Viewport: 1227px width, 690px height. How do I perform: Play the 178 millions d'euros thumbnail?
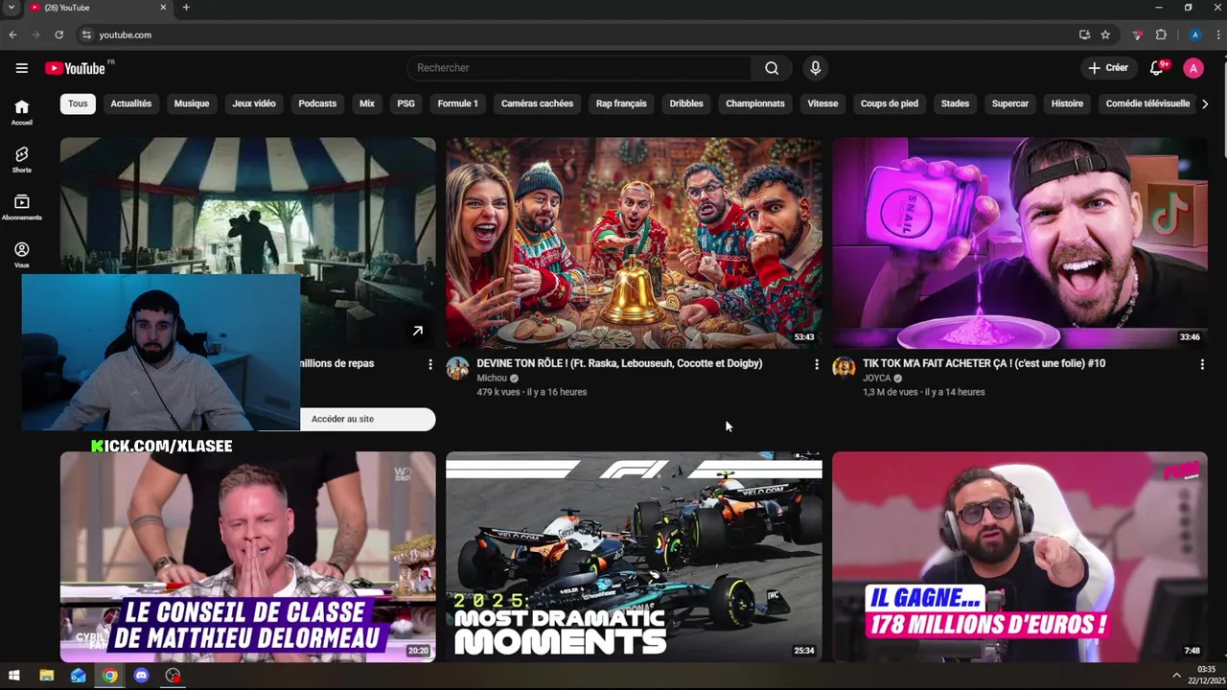(x=1020, y=557)
